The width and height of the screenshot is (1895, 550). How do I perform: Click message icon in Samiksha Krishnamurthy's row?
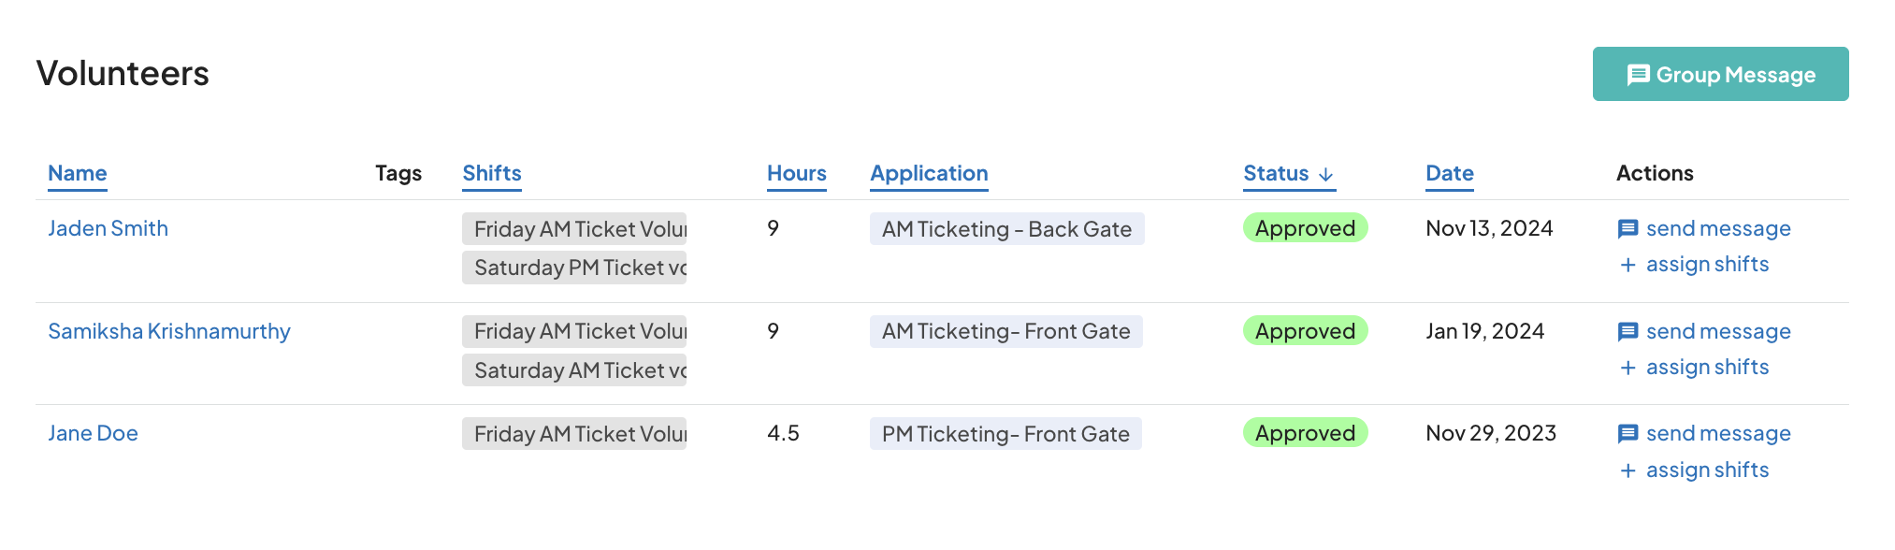click(x=1627, y=332)
